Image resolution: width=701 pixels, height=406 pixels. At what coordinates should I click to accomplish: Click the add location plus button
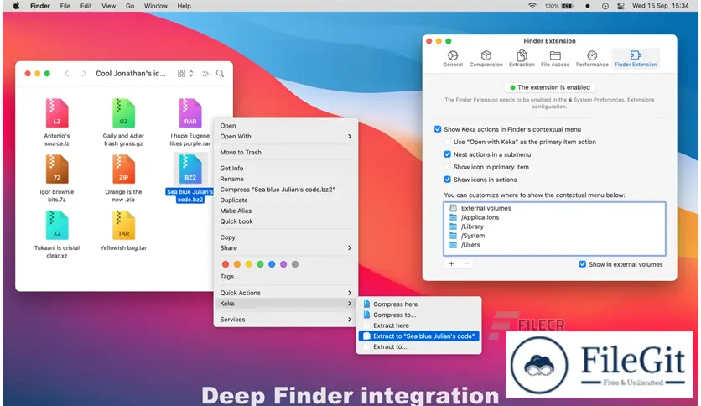[x=451, y=263]
